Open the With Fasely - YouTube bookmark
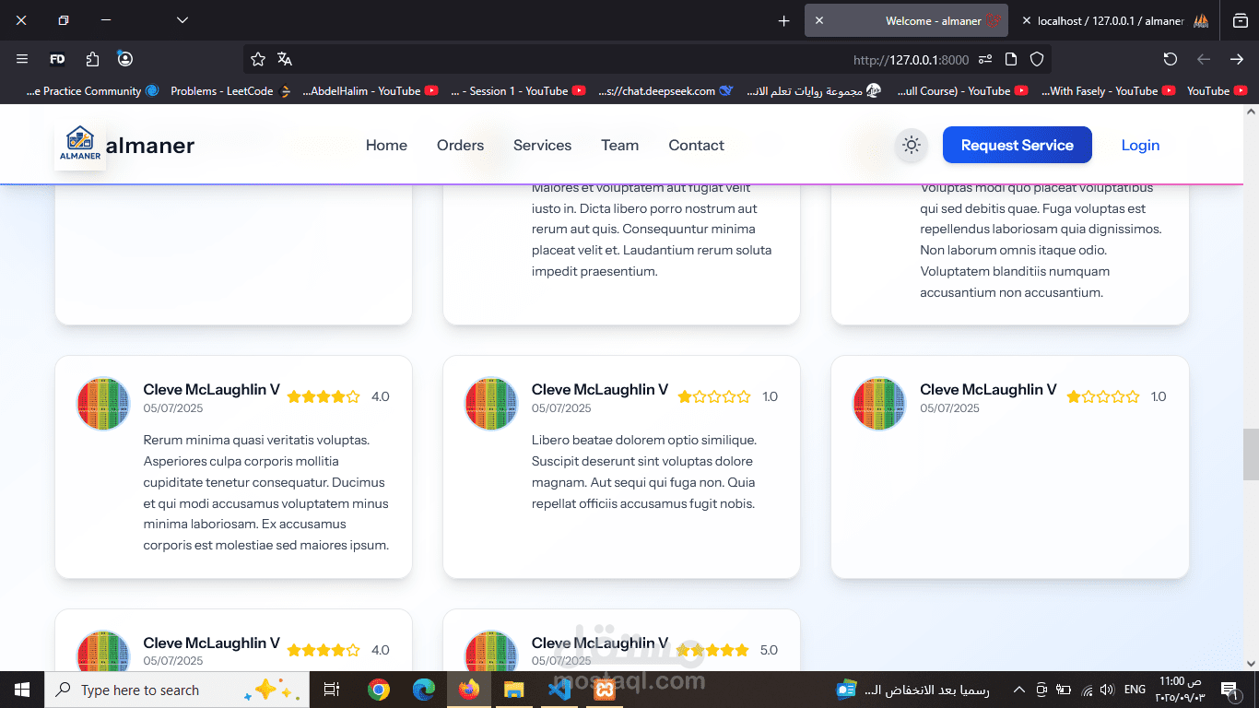Screen dimensions: 1259x708 1109,91
